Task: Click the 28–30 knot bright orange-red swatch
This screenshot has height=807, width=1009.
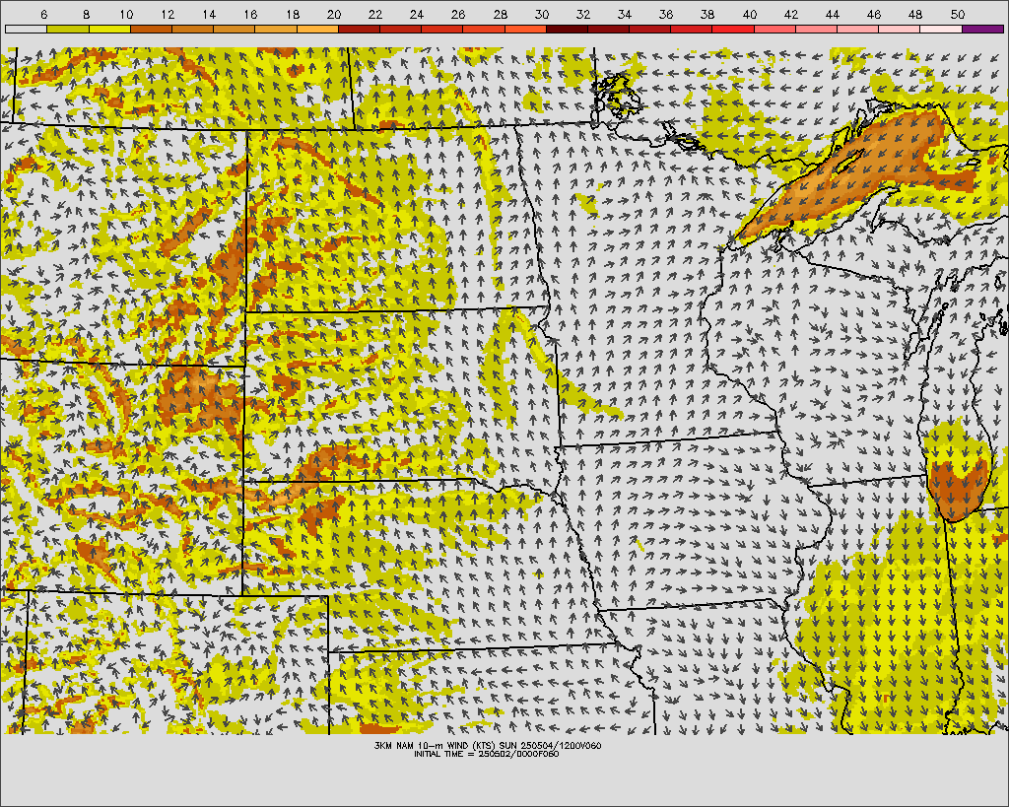Action: click(525, 29)
